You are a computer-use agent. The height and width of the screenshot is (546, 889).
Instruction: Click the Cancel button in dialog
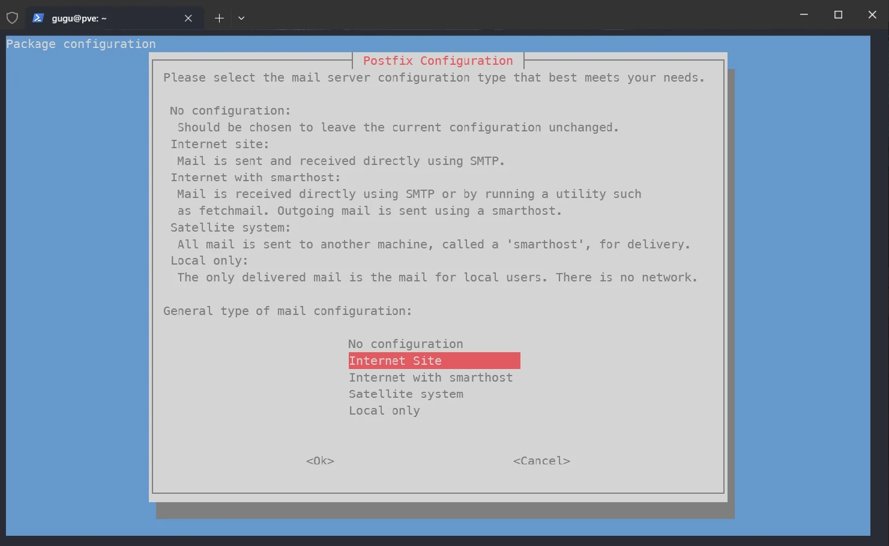541,461
